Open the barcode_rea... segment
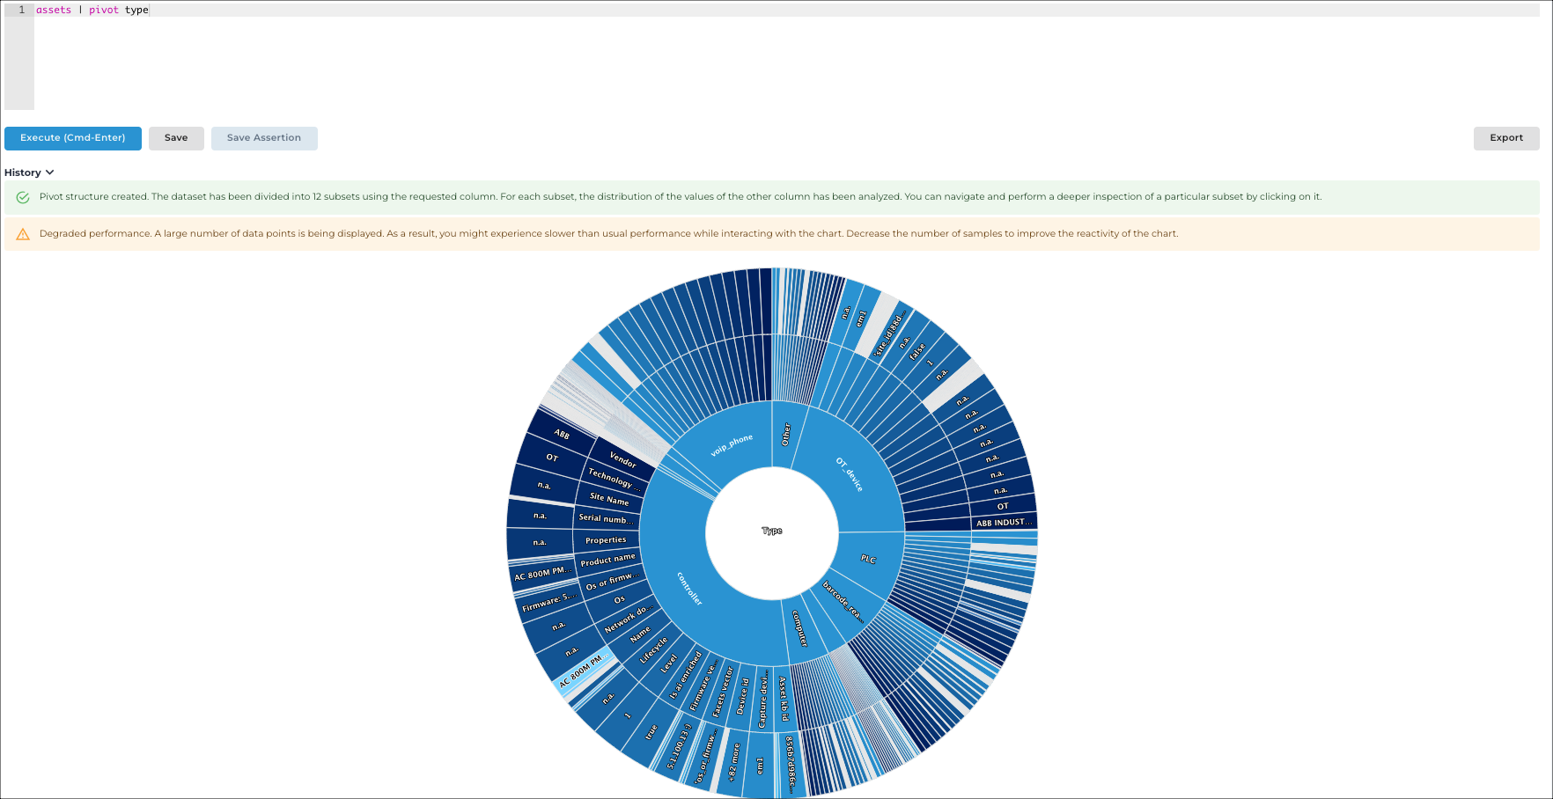The height and width of the screenshot is (799, 1553). click(x=843, y=601)
